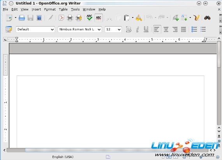
Task: Click the vertical scrollbar up arrow
Action: click(x=219, y=39)
